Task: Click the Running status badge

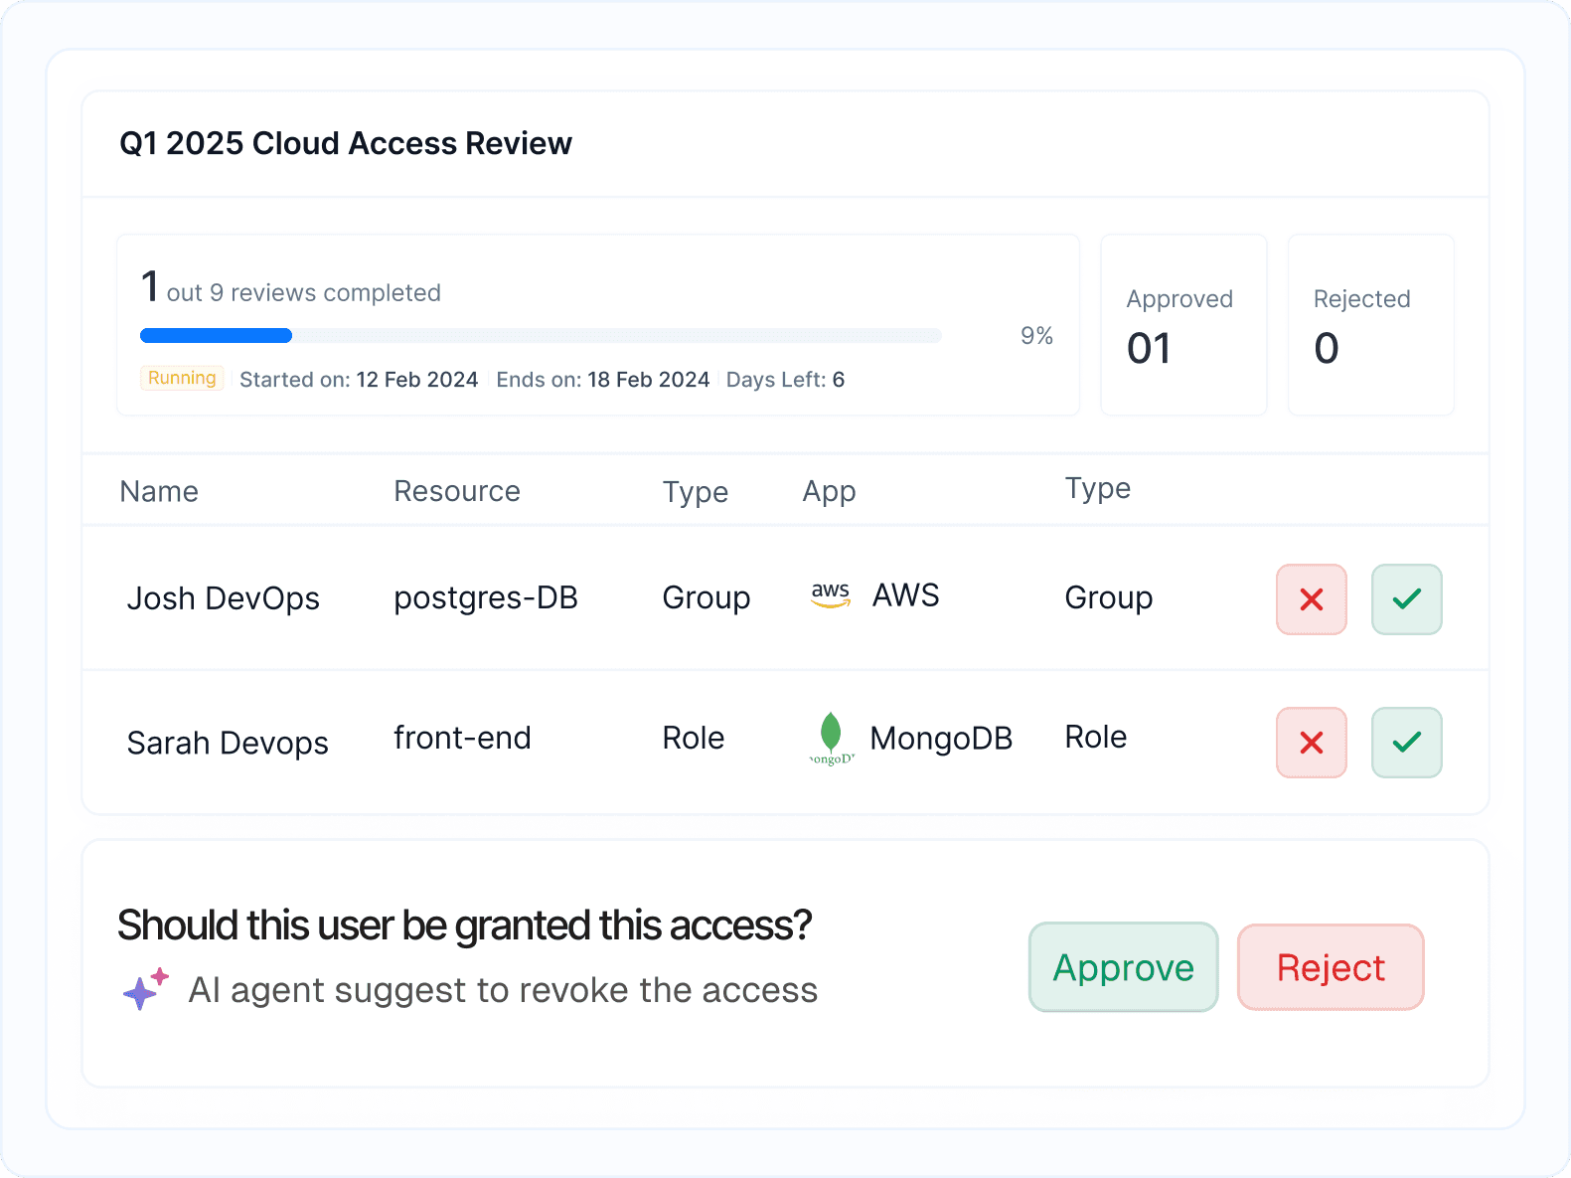Action: (x=182, y=378)
